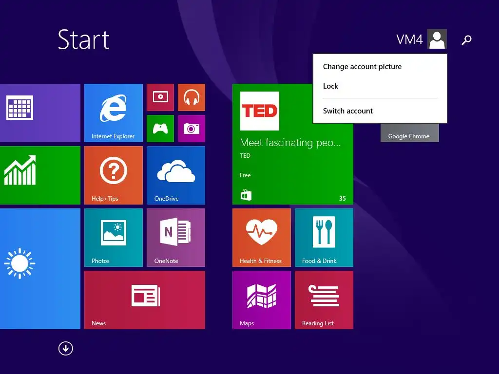Open the Photos tile
499x374 pixels.
coord(113,238)
